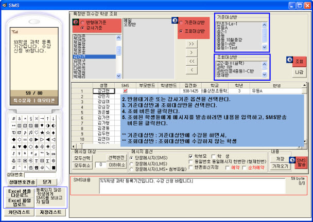Insert the right arrow → symbol
The image size is (313, 222).
pyautogui.click(x=42, y=119)
